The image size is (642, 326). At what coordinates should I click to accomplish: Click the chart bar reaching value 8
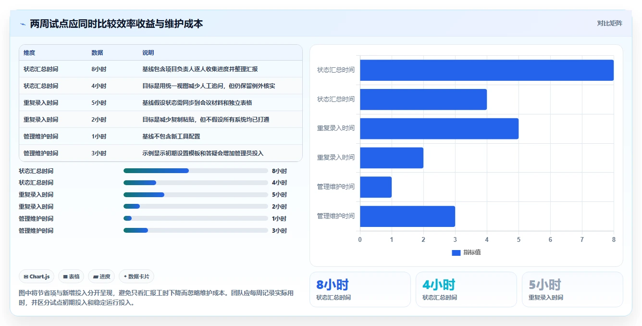tap(487, 70)
